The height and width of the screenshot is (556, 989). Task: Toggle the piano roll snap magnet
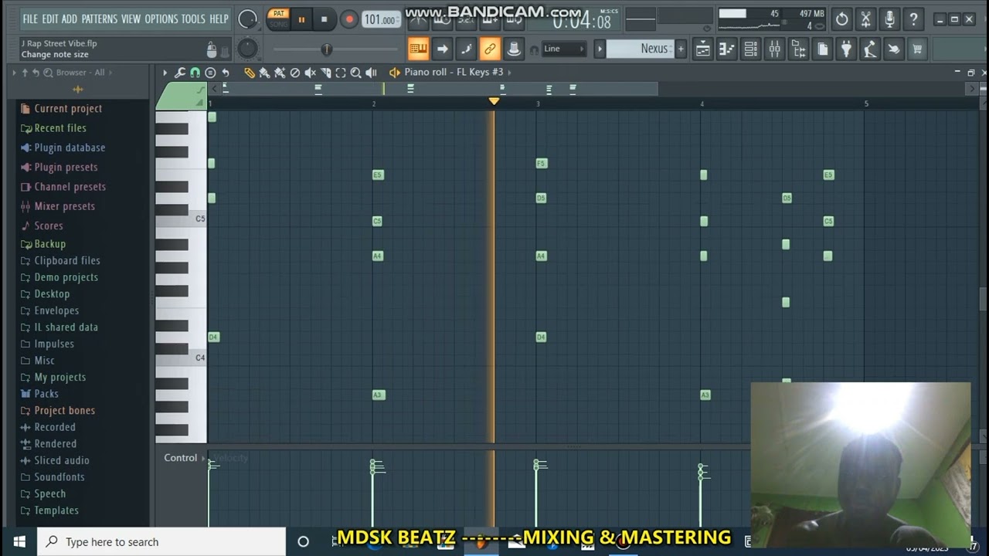tap(195, 73)
